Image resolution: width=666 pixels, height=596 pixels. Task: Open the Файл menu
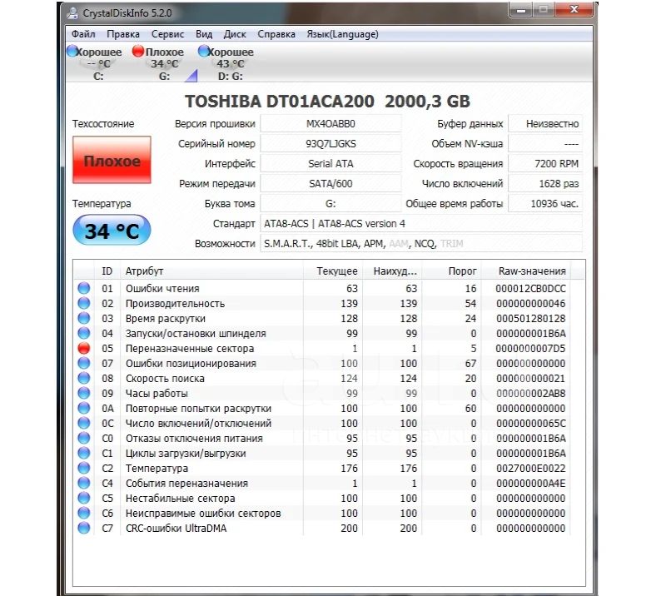point(83,34)
